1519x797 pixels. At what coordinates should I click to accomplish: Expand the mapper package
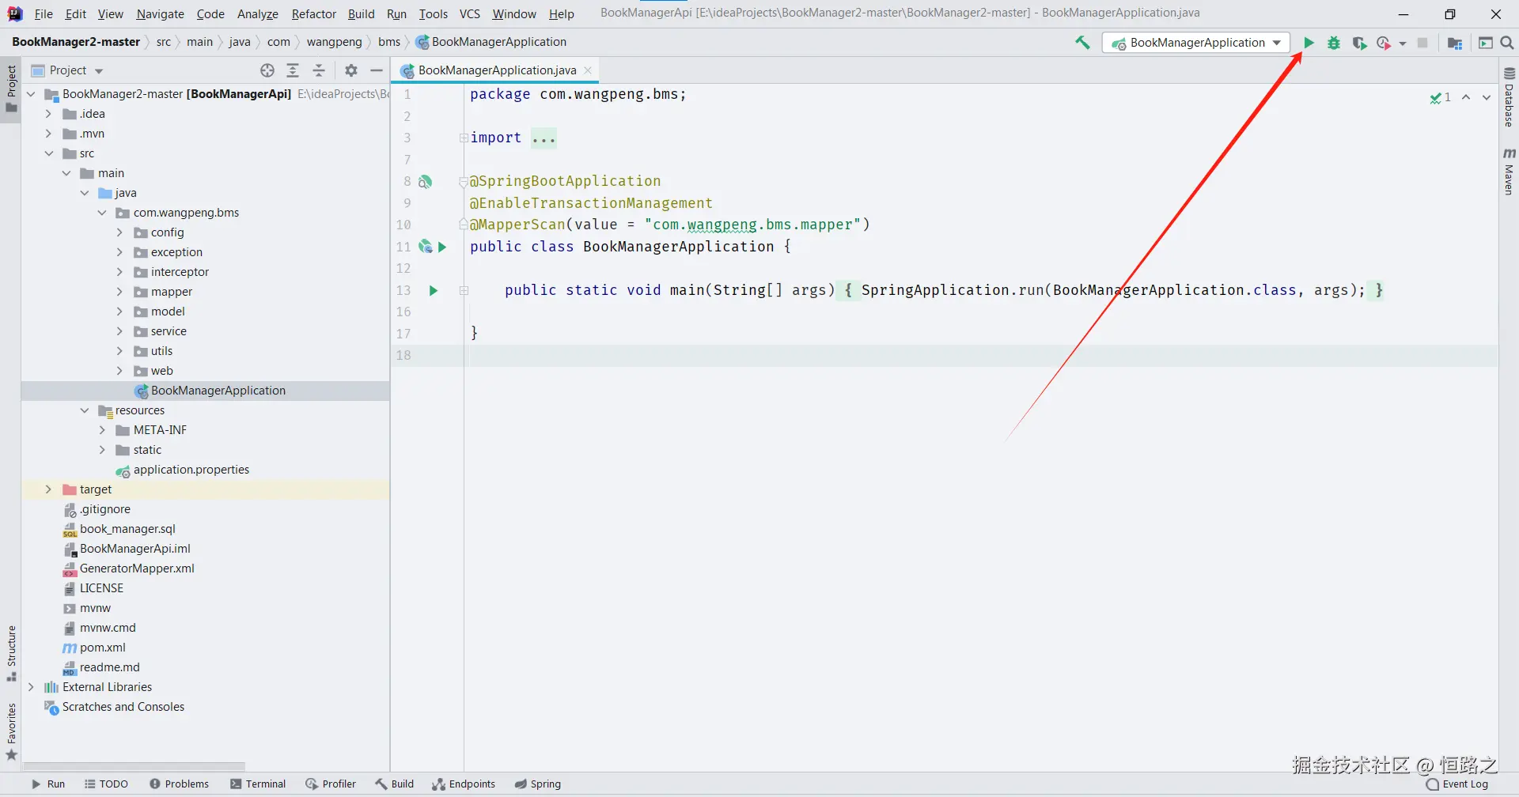[119, 292]
